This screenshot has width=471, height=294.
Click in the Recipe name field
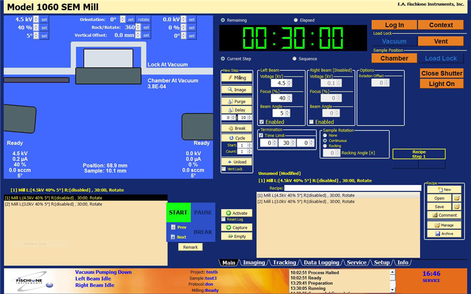pos(353,188)
